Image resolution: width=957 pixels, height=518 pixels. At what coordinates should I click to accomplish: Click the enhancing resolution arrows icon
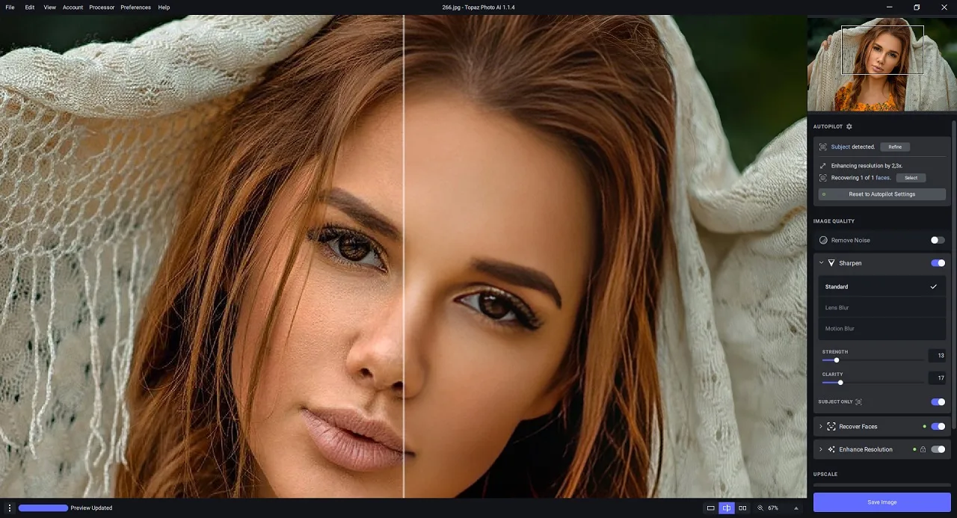pyautogui.click(x=823, y=166)
